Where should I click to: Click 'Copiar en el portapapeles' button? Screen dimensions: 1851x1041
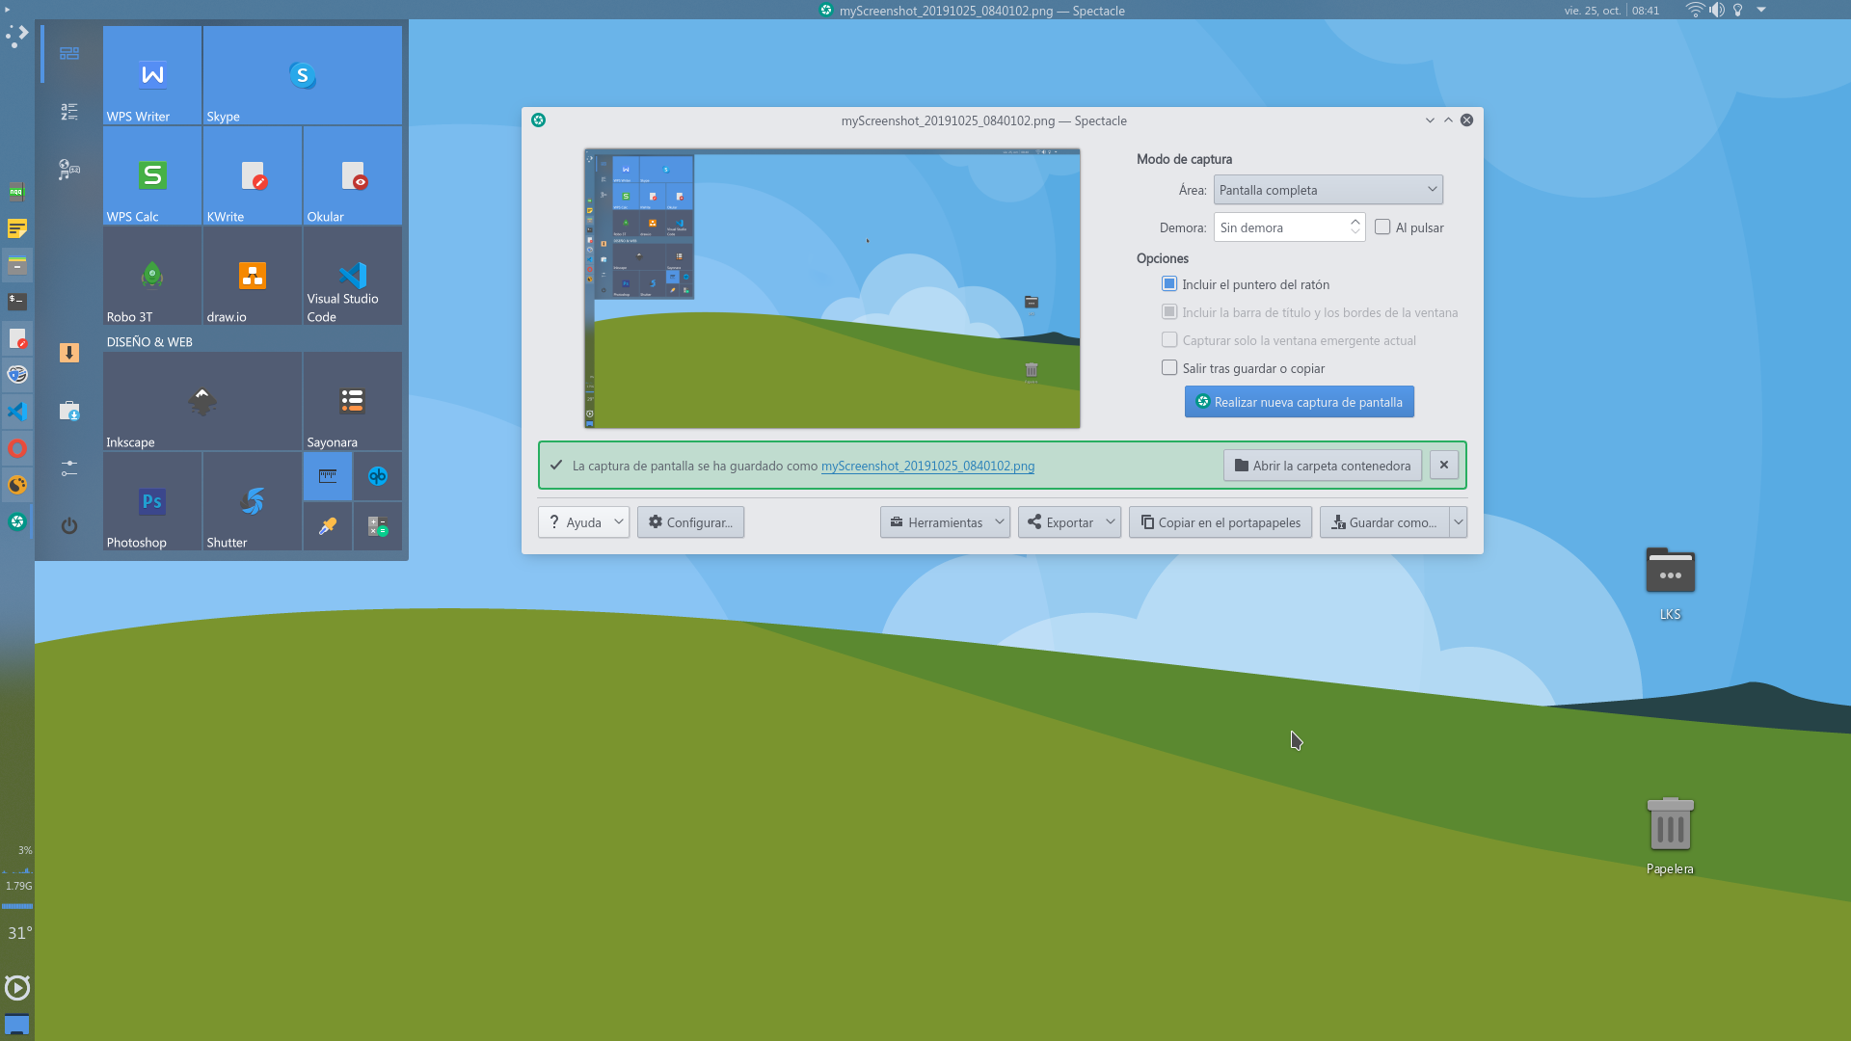[1221, 521]
